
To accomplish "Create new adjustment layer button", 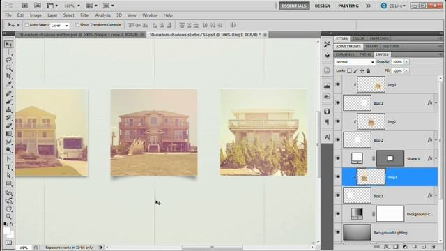I will coord(405,247).
